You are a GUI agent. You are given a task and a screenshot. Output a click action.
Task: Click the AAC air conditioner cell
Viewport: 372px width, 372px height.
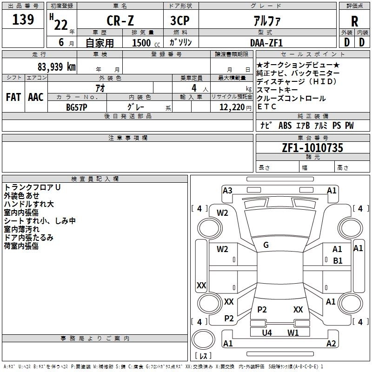(x=36, y=97)
